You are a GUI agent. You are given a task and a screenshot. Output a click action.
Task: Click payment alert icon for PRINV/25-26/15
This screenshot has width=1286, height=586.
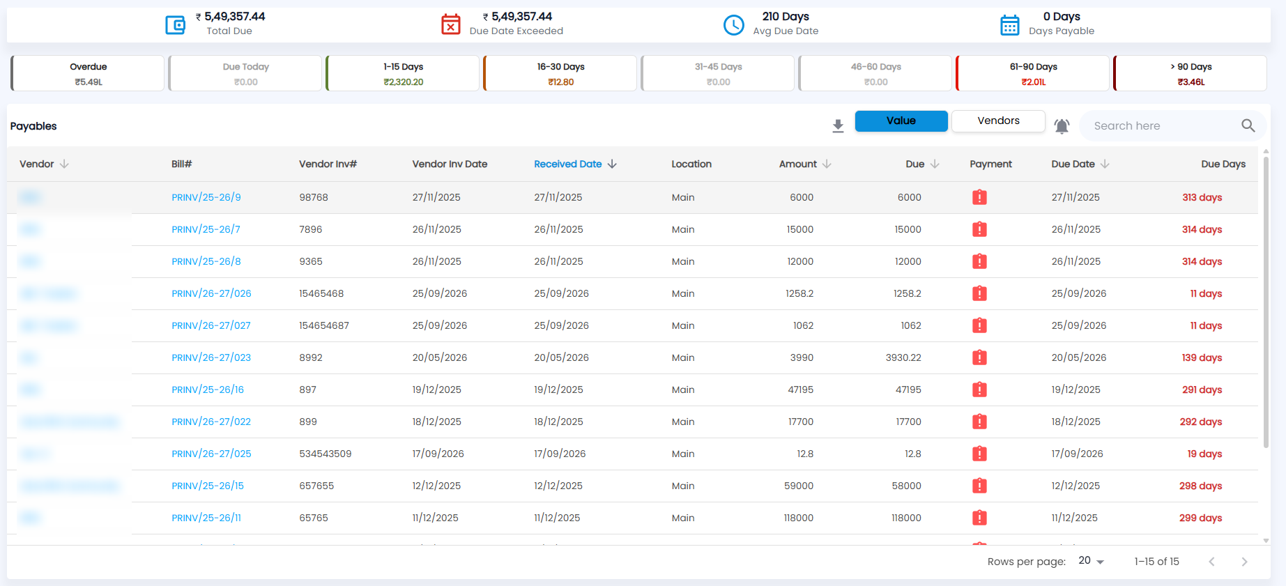tap(979, 486)
